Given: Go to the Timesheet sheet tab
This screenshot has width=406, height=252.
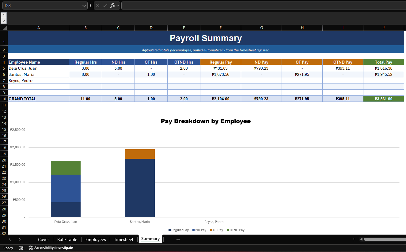Looking at the screenshot, I should click(x=124, y=239).
